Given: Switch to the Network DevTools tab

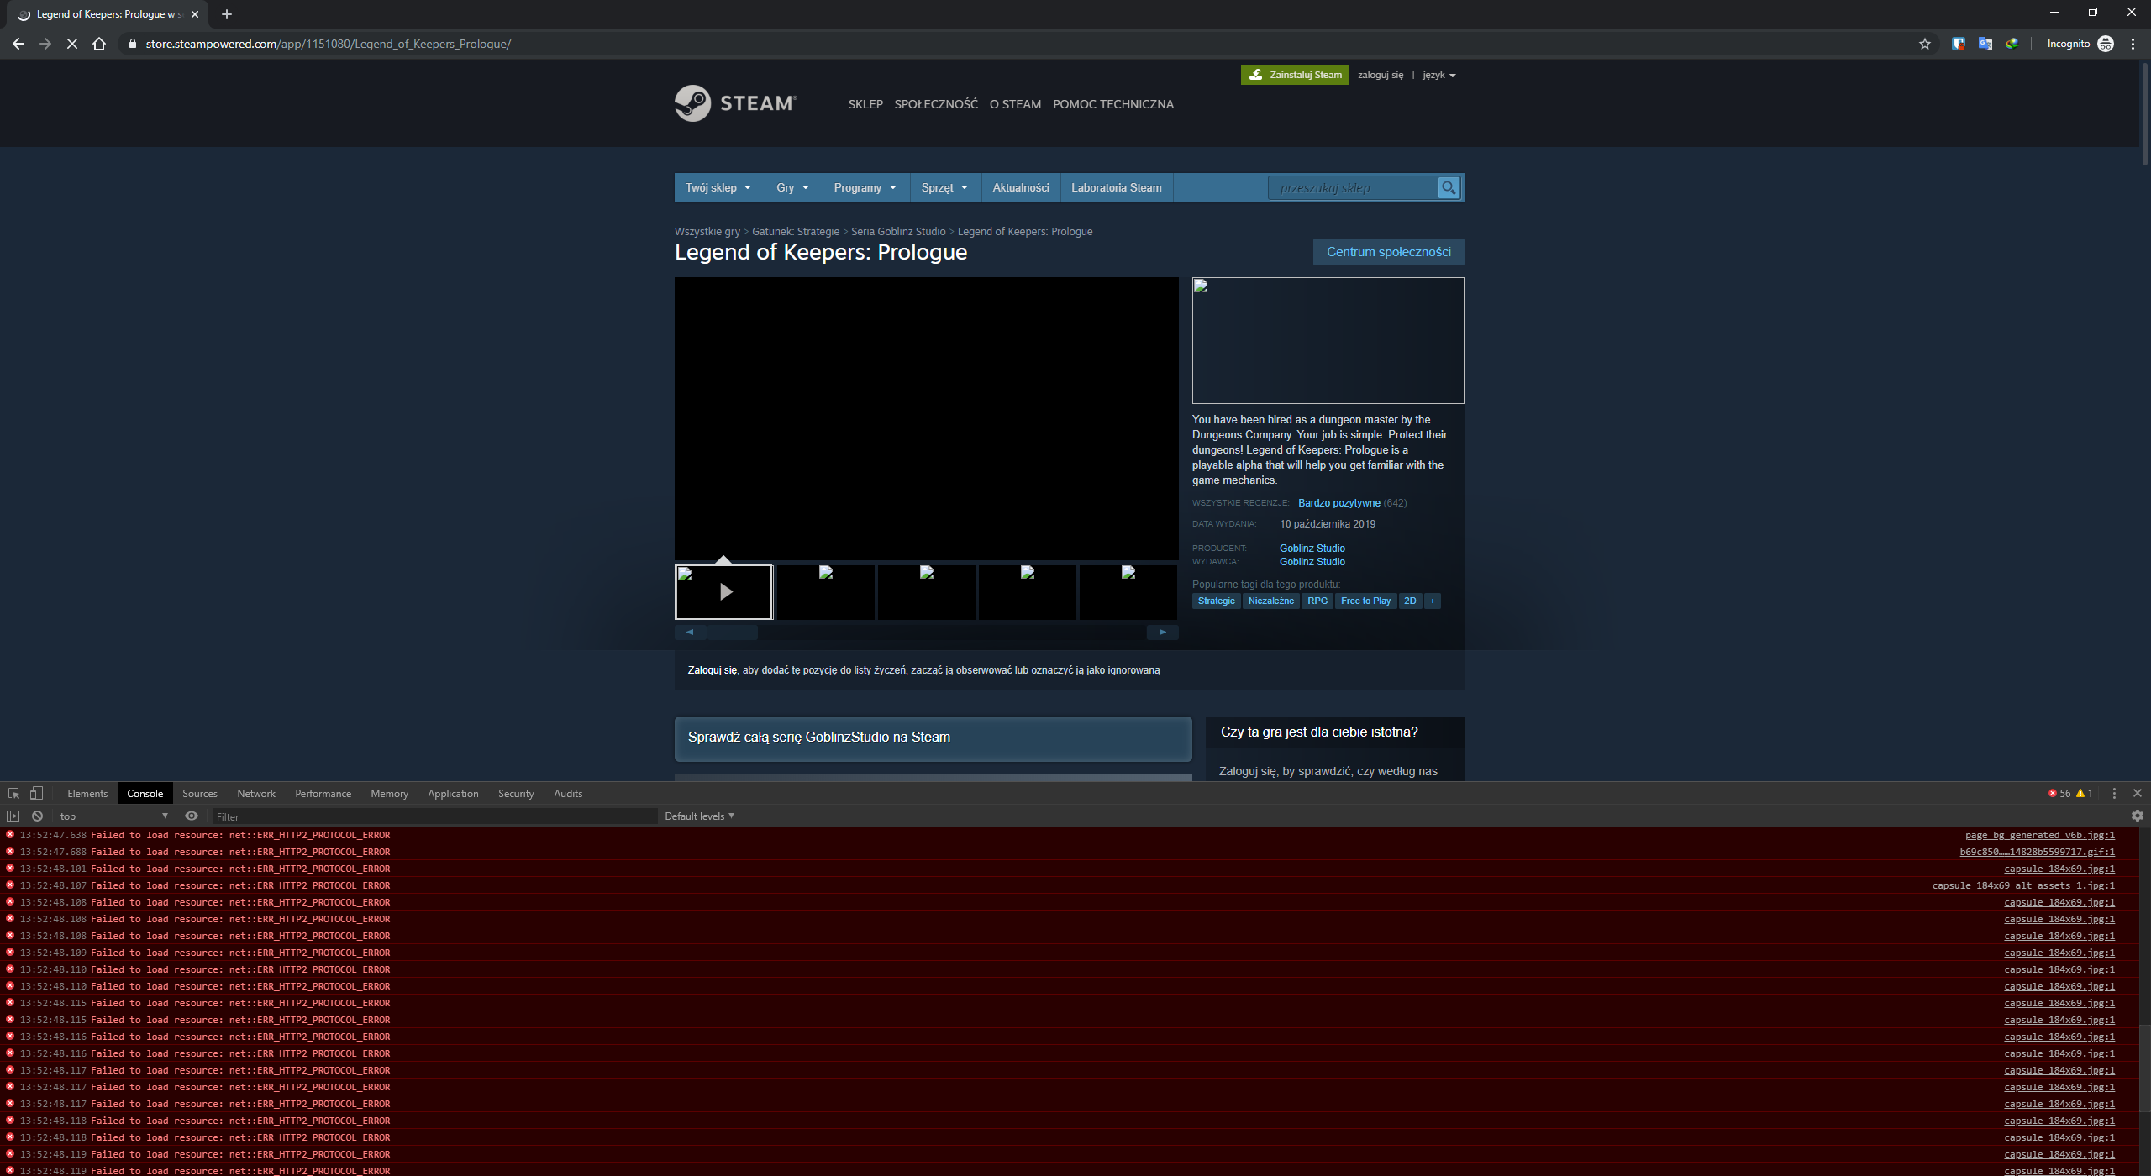Looking at the screenshot, I should (x=255, y=793).
